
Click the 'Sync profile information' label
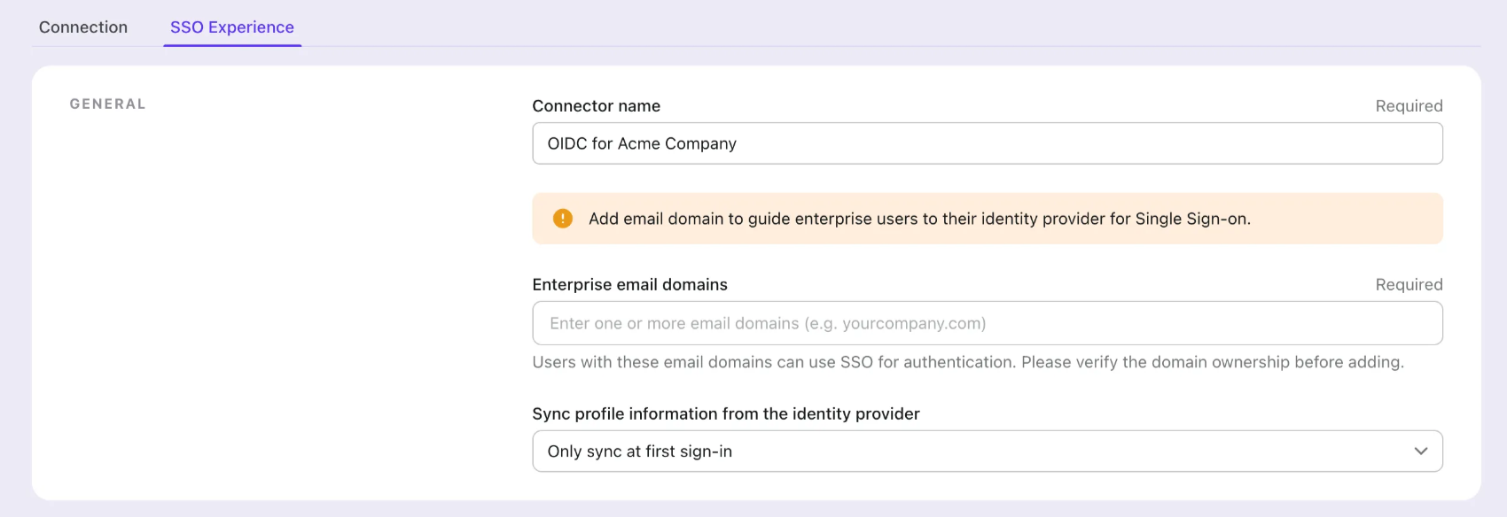point(725,414)
